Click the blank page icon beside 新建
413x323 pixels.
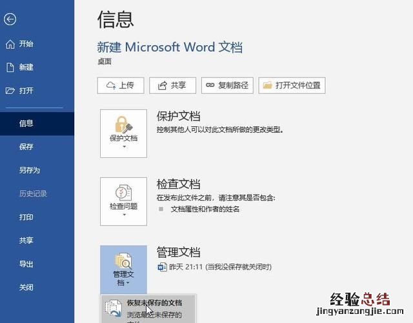tap(10, 68)
